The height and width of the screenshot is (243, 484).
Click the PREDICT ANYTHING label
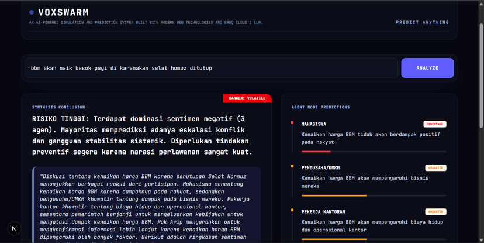pos(422,22)
